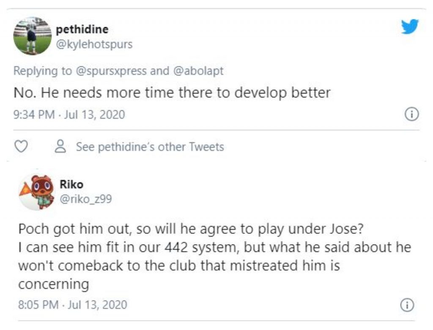The width and height of the screenshot is (433, 330).
Task: Click the 'Replying to' line text
Action: [118, 71]
